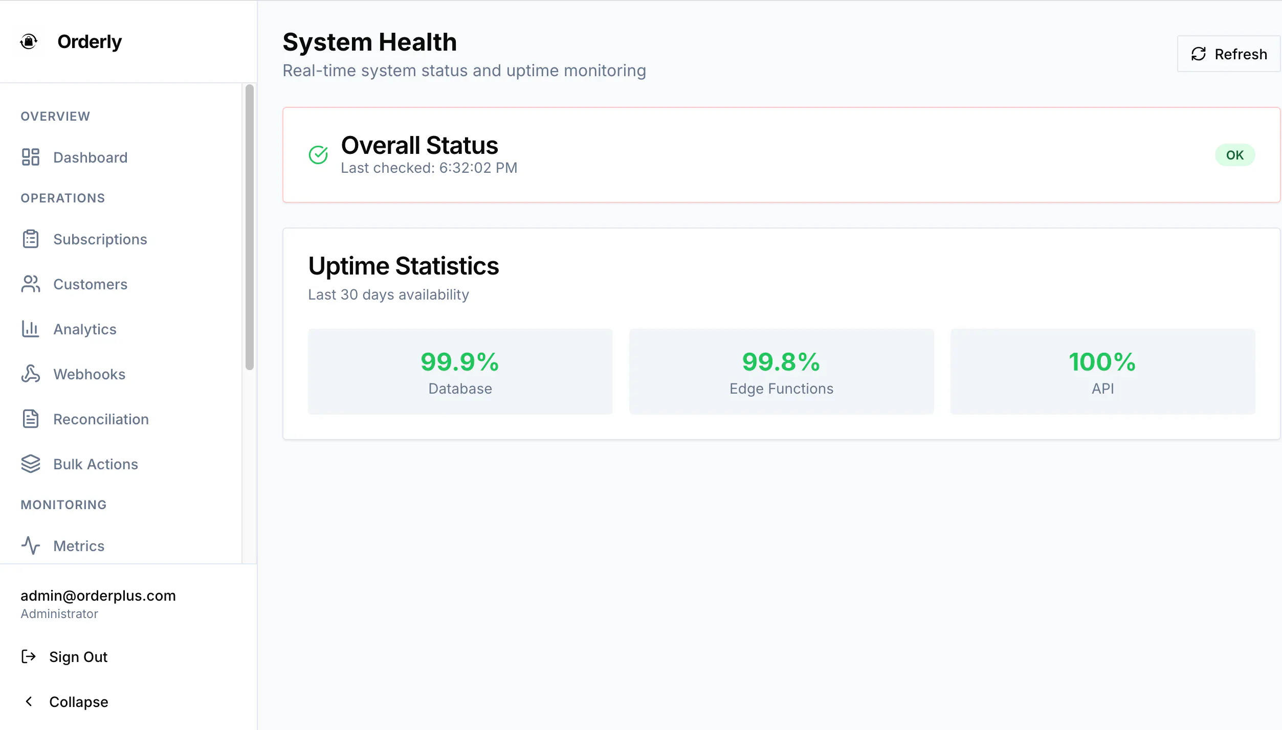The height and width of the screenshot is (730, 1282).
Task: Click the Orderly logo icon
Action: (29, 41)
